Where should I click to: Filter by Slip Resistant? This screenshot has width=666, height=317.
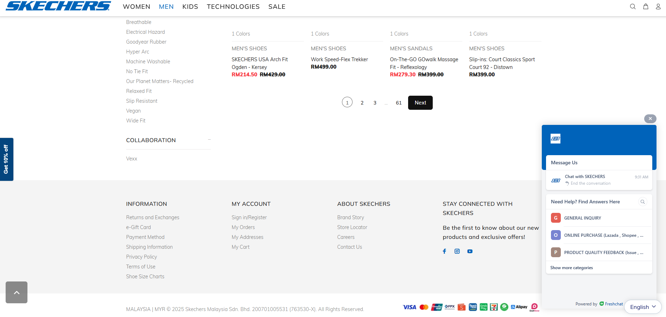[142, 101]
